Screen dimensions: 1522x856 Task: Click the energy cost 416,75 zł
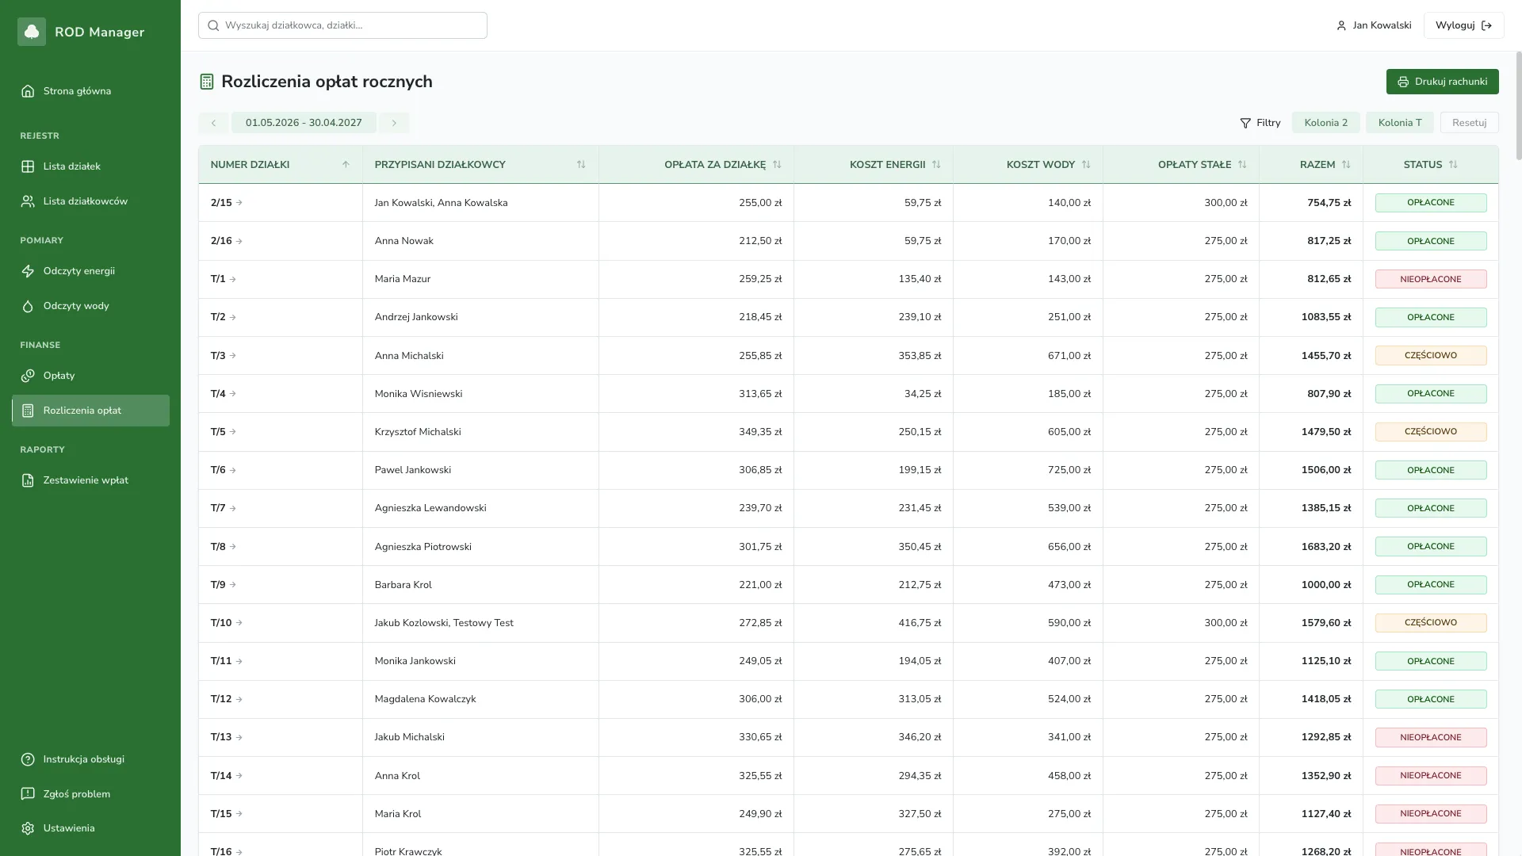[x=920, y=623]
